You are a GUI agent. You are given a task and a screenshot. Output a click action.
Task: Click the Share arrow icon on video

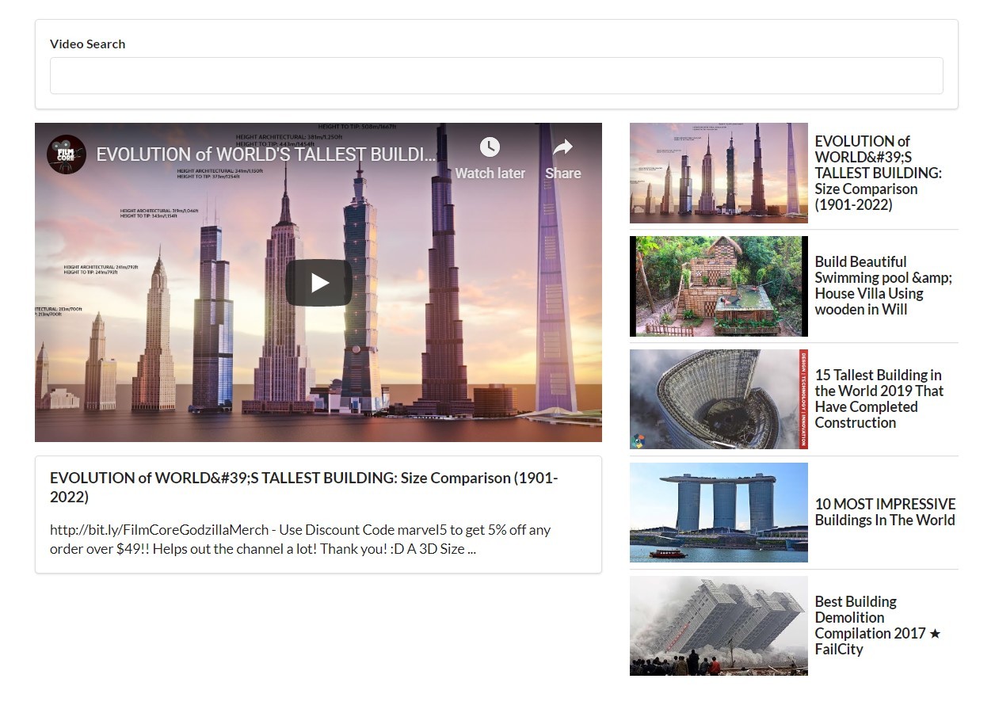click(562, 147)
